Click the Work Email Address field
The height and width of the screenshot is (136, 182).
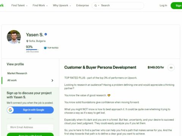[30, 127]
